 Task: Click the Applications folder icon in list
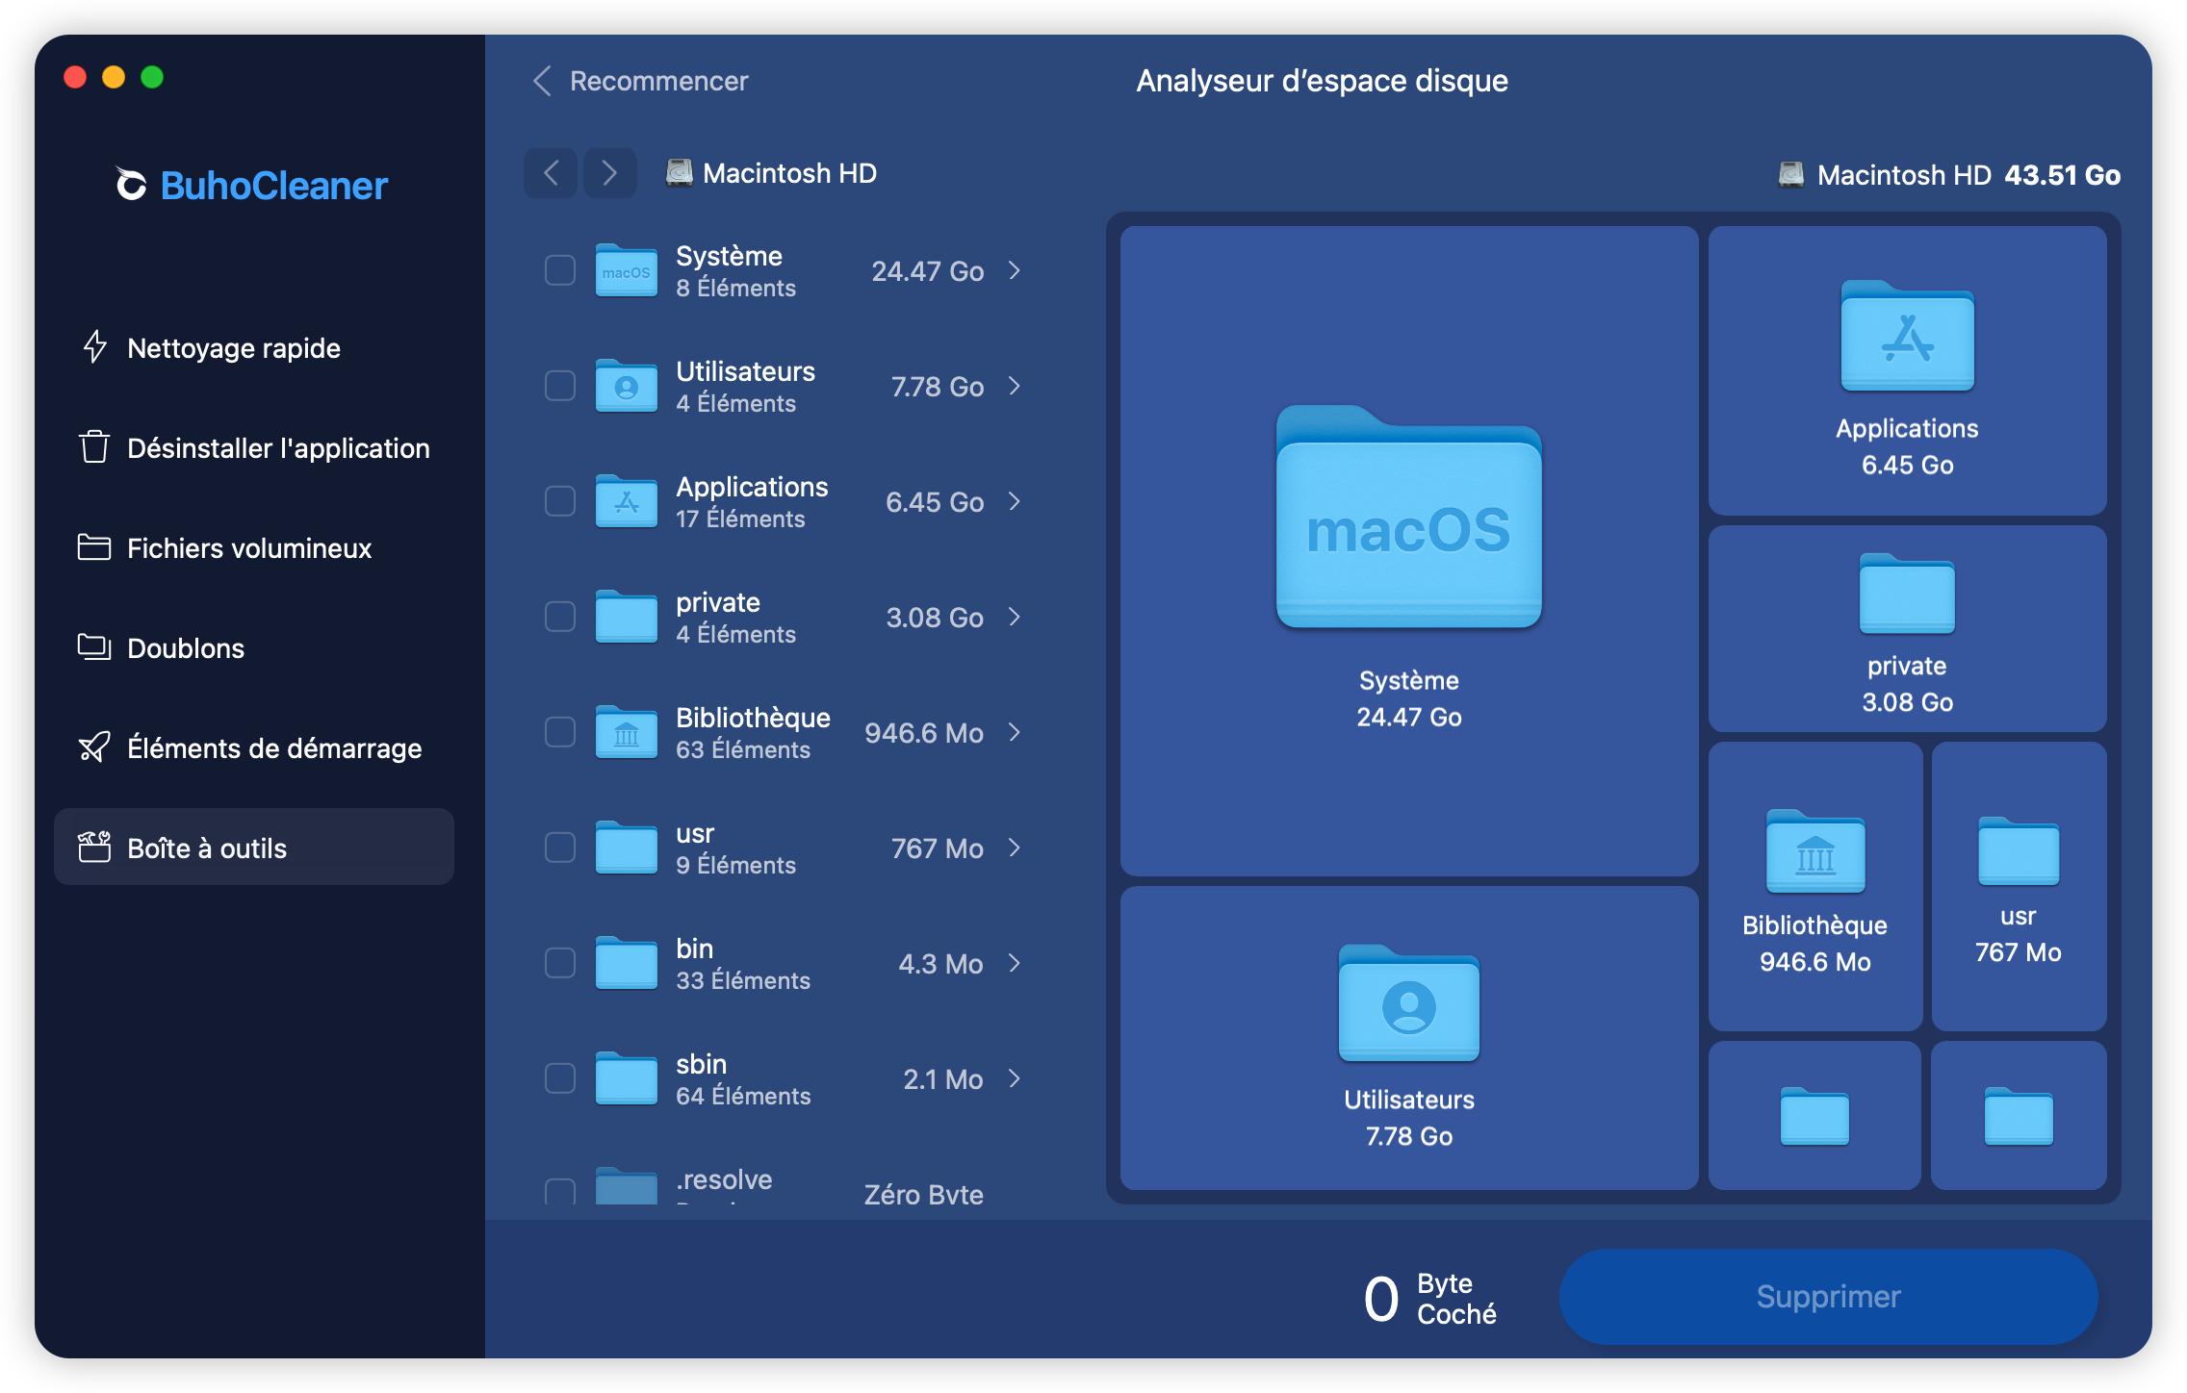[x=626, y=501]
